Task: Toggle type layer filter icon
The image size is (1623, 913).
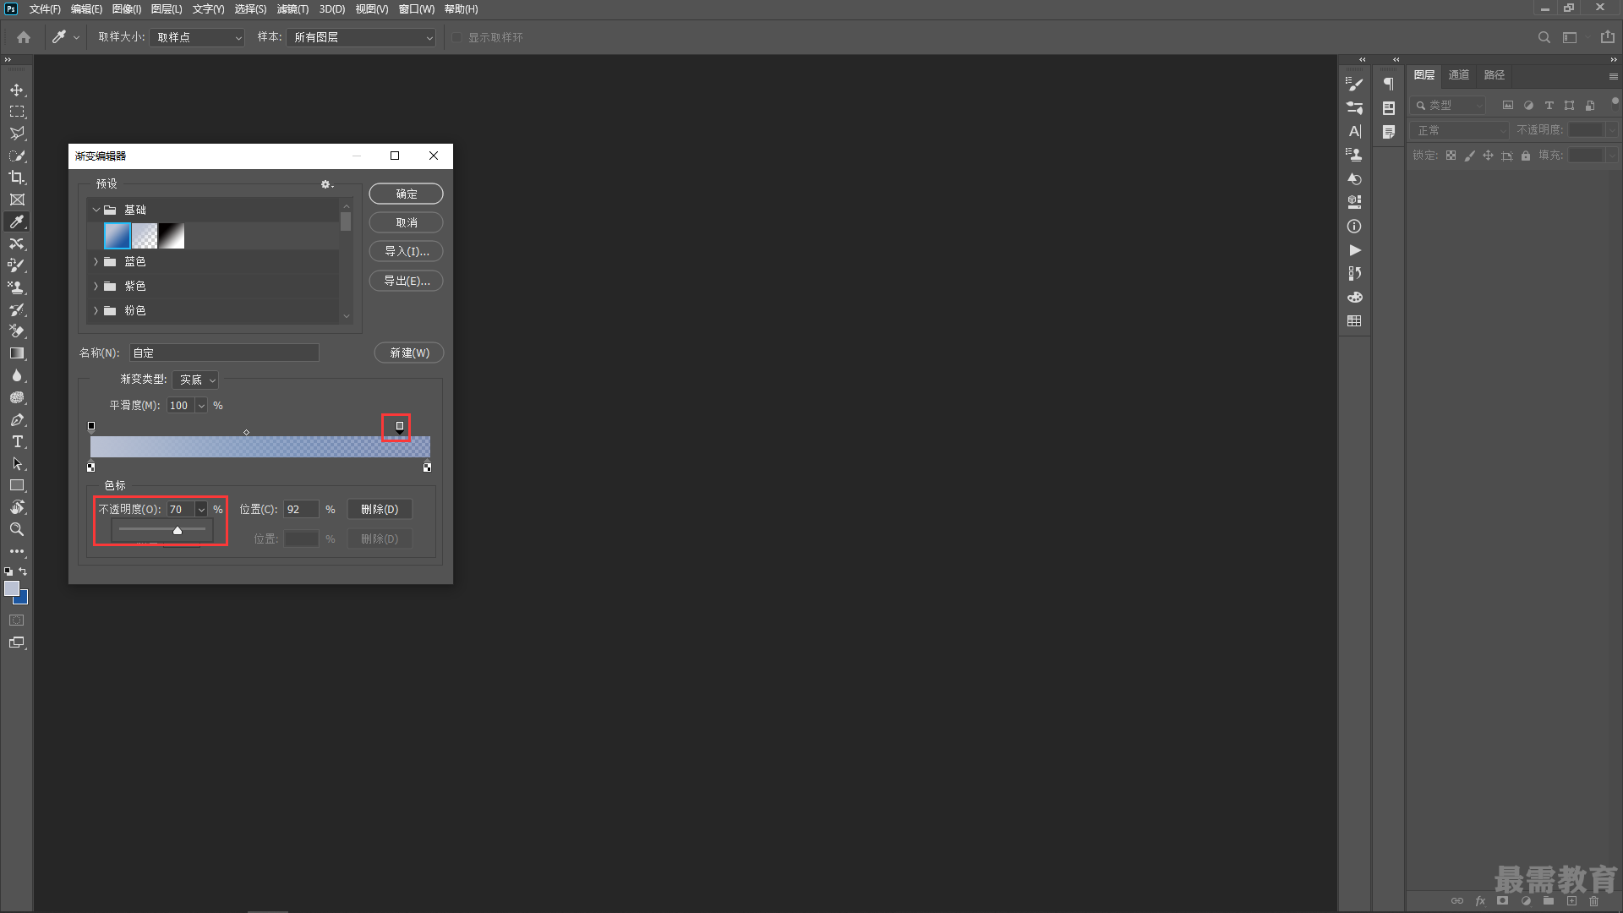Action: pyautogui.click(x=1549, y=105)
